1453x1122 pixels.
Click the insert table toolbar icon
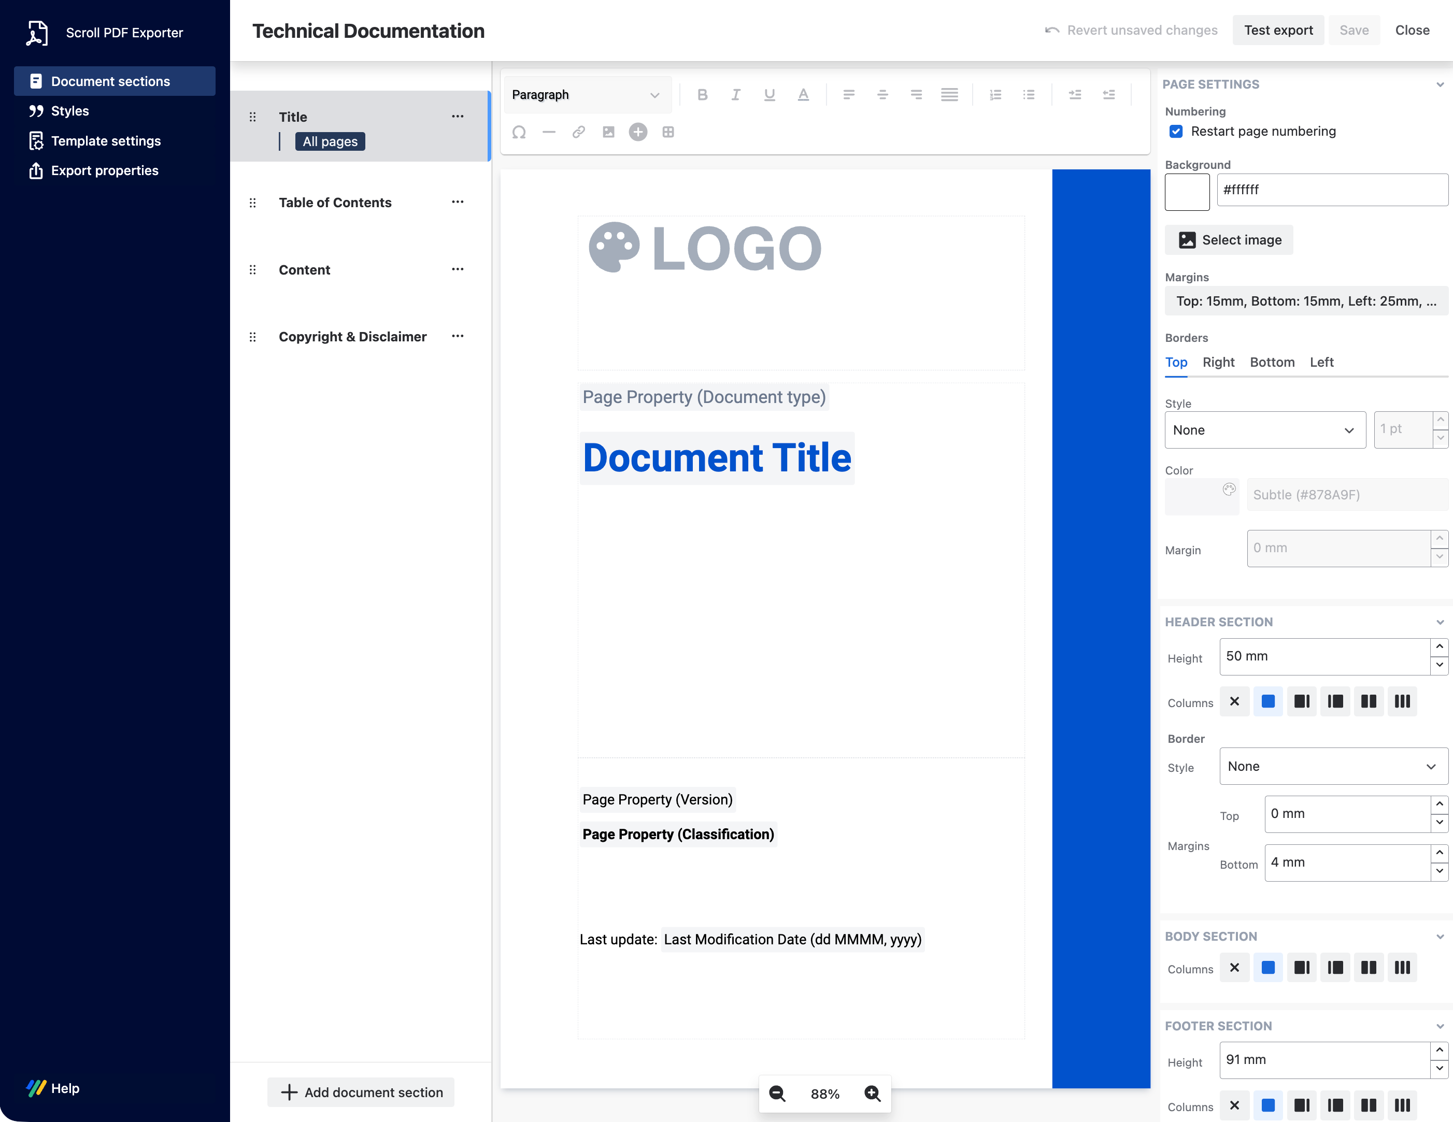tap(668, 132)
